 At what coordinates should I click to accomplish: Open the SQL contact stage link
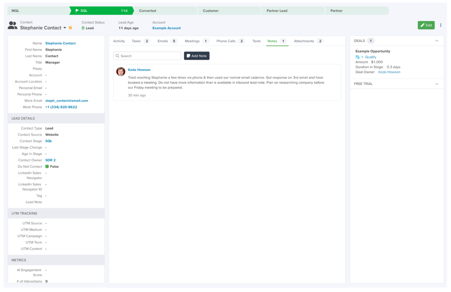point(48,141)
